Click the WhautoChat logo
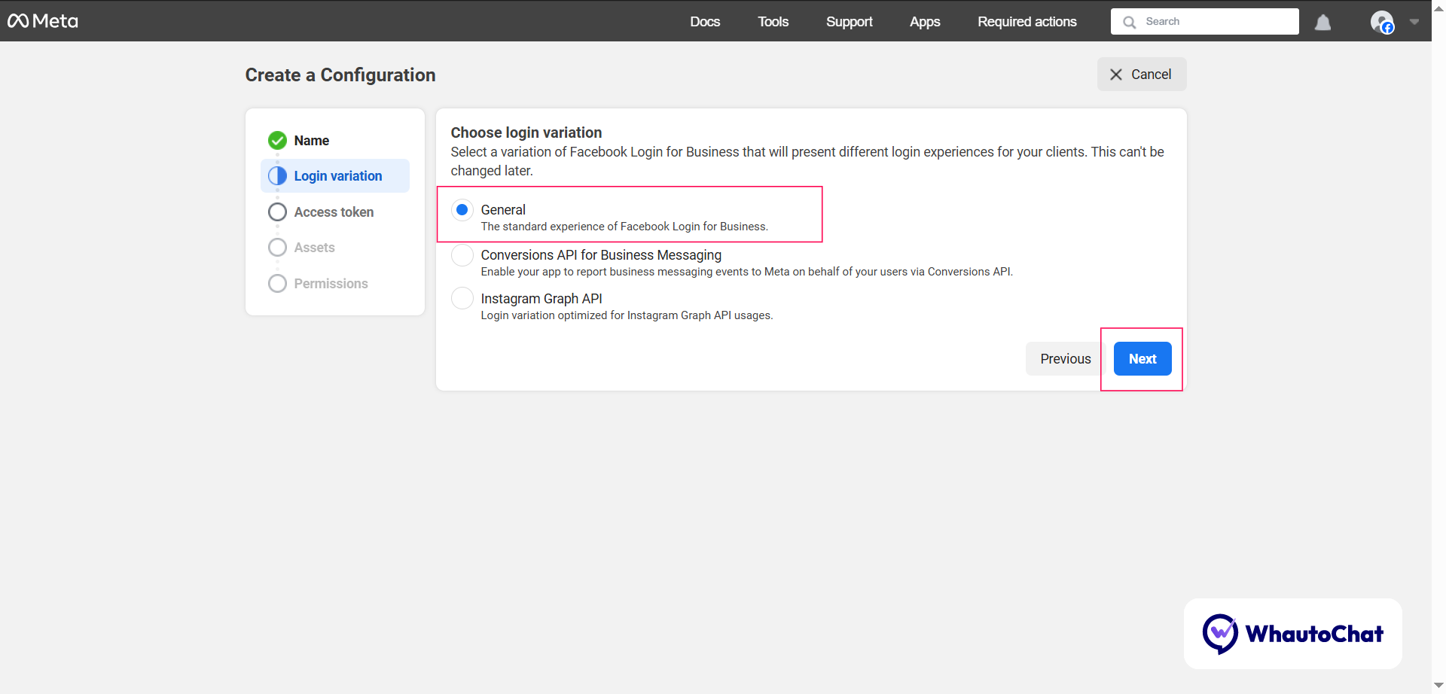 point(1221,633)
